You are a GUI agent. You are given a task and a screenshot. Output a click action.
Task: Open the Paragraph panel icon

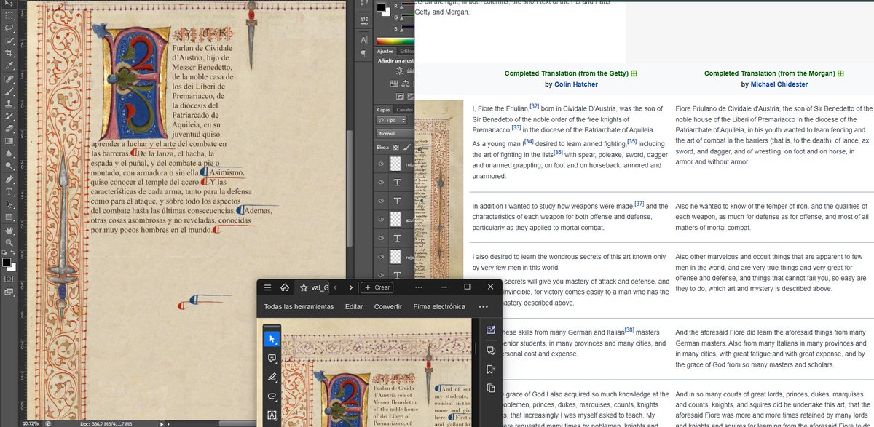[363, 53]
